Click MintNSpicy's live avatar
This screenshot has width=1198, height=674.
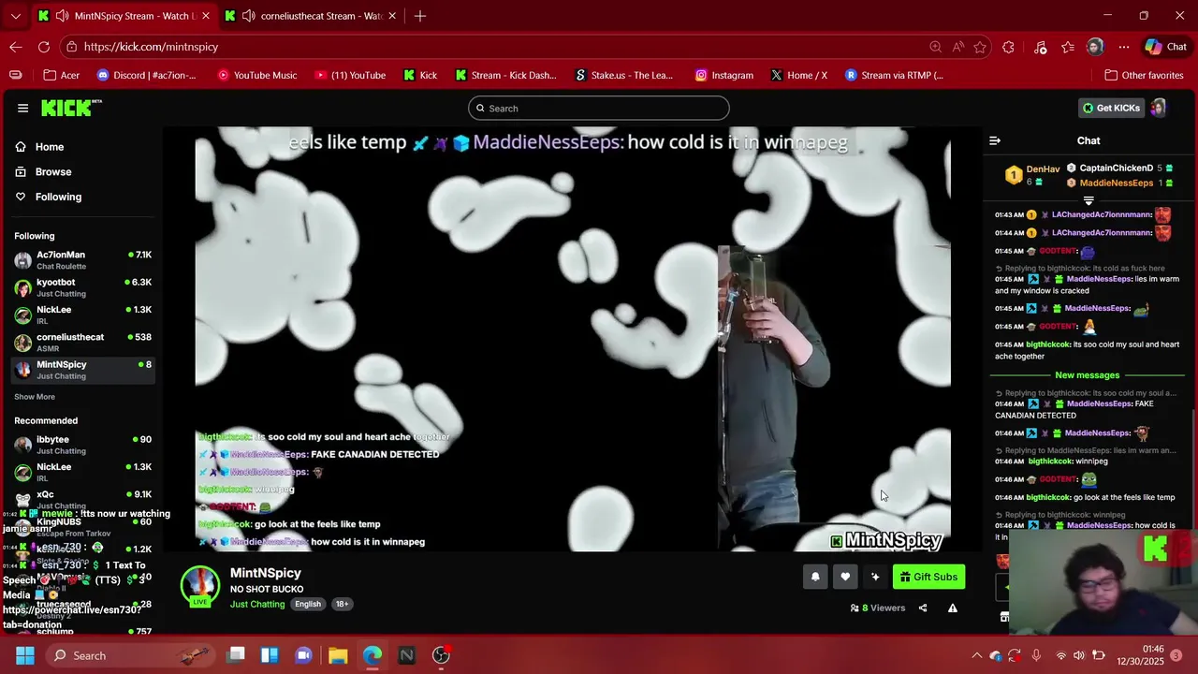point(199,586)
